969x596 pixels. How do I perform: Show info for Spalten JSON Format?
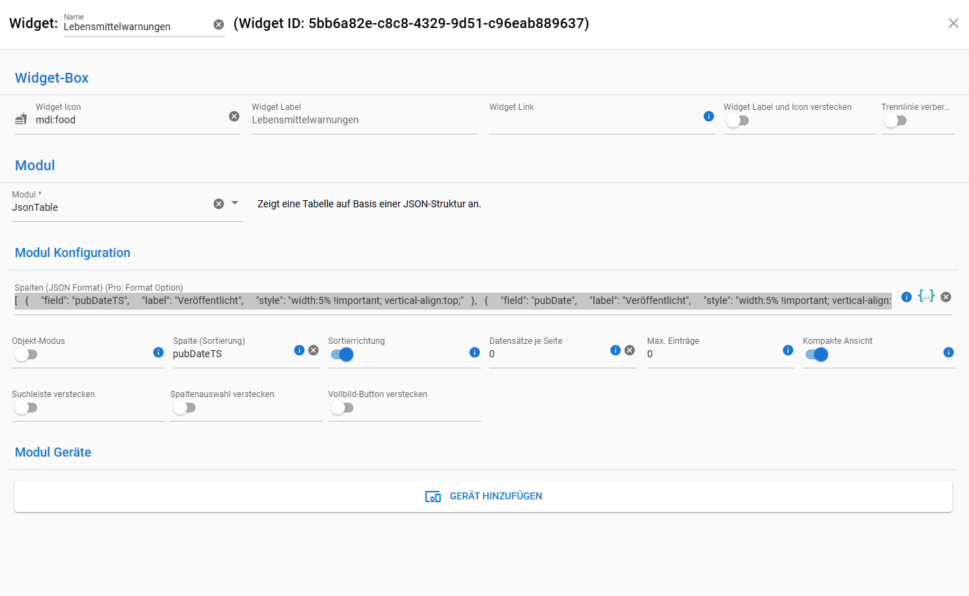point(907,297)
